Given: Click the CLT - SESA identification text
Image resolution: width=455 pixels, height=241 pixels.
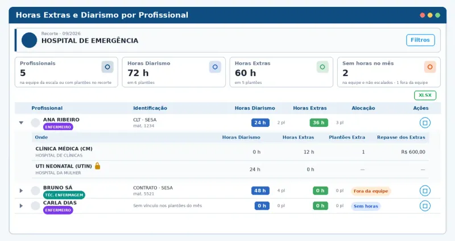Looking at the screenshot, I should point(145,120).
